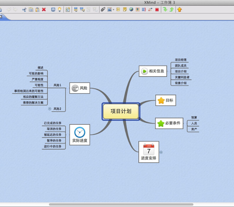Select subtopic 严重程度
Viewport: 234px width, 207px height.
pos(38,79)
